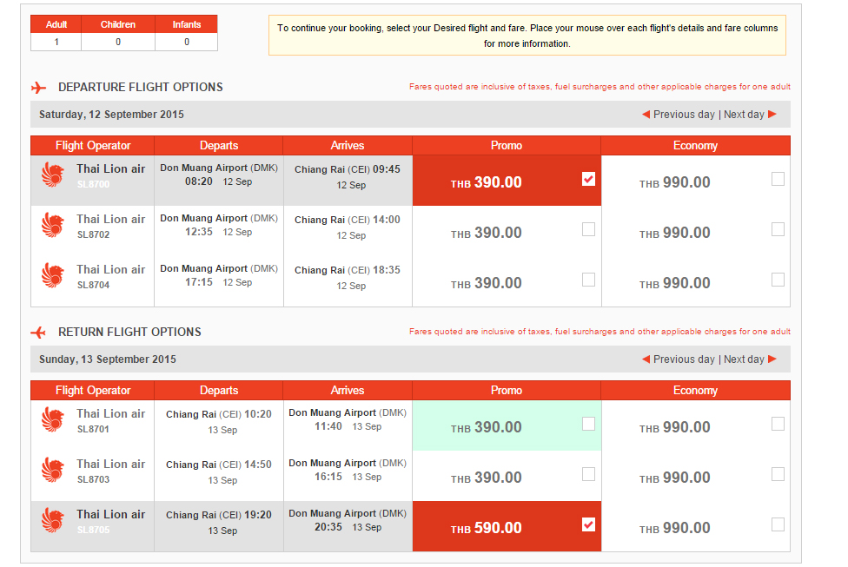Screen dimensions: 848x567
Task: Click flight number SL8703
Action: click(x=93, y=479)
